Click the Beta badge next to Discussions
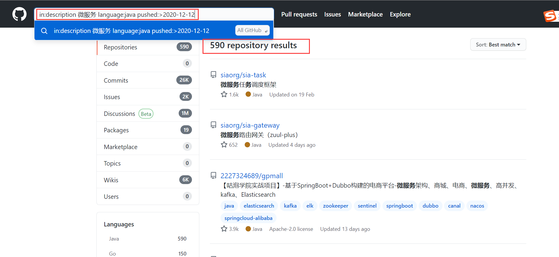 146,114
